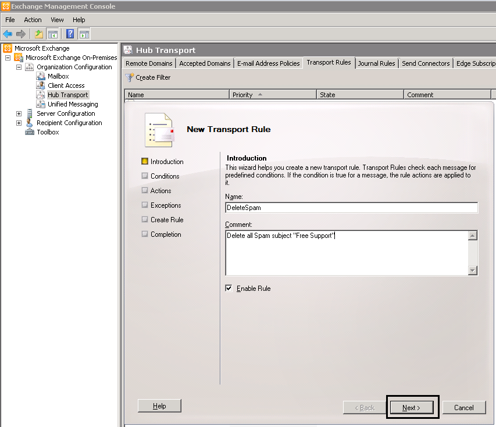Click the Microsoft Exchange root icon
The image size is (496, 427).
coord(8,48)
